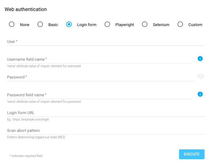Toggle password visibility eye icon

[x=201, y=76]
